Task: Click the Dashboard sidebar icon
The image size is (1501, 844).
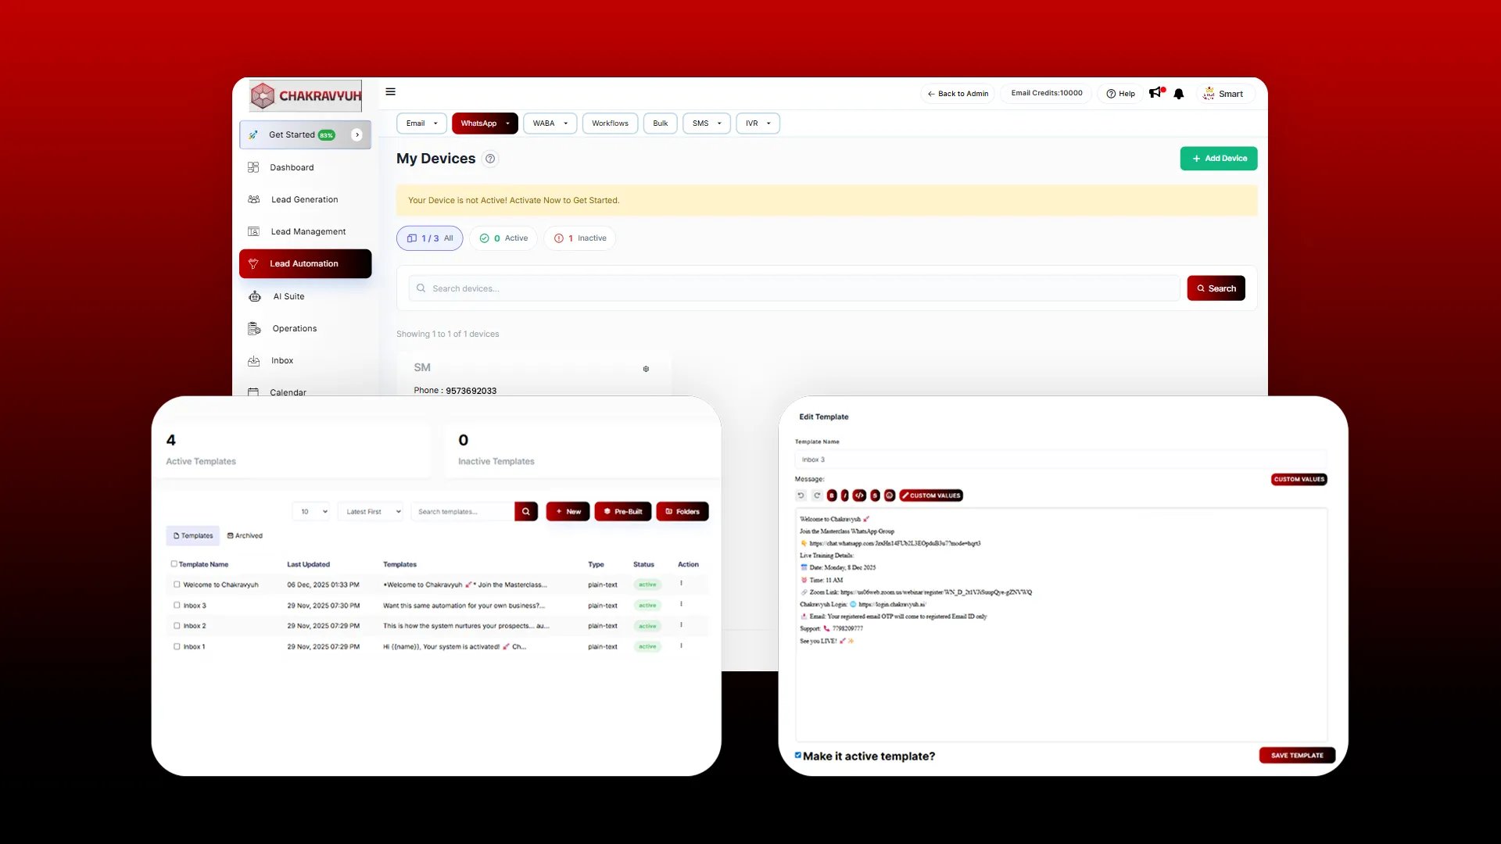Action: coord(253,167)
